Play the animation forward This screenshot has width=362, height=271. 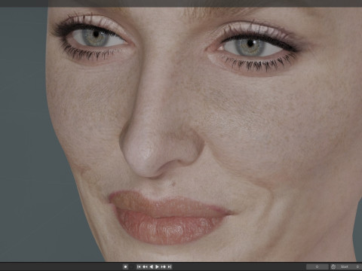(x=157, y=266)
